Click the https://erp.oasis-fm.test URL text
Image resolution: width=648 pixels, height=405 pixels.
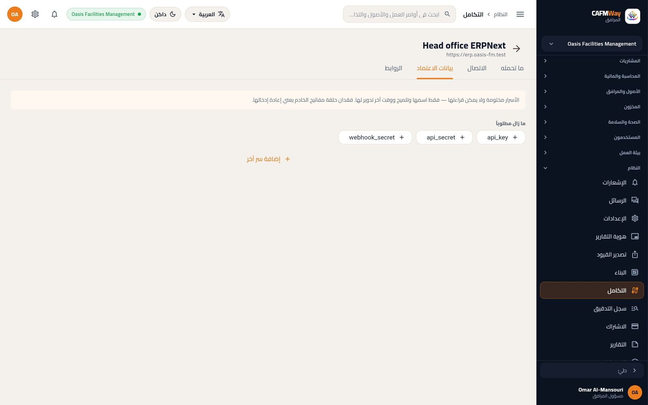[x=476, y=55]
